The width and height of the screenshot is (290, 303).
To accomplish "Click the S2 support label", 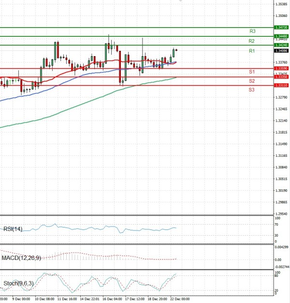I will point(252,81).
